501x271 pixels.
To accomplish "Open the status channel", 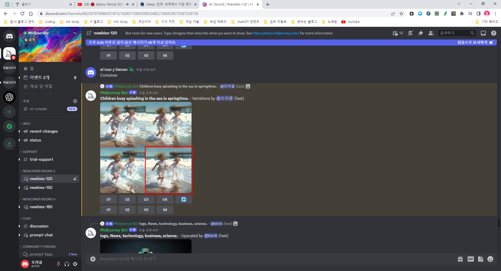I will pos(50,140).
